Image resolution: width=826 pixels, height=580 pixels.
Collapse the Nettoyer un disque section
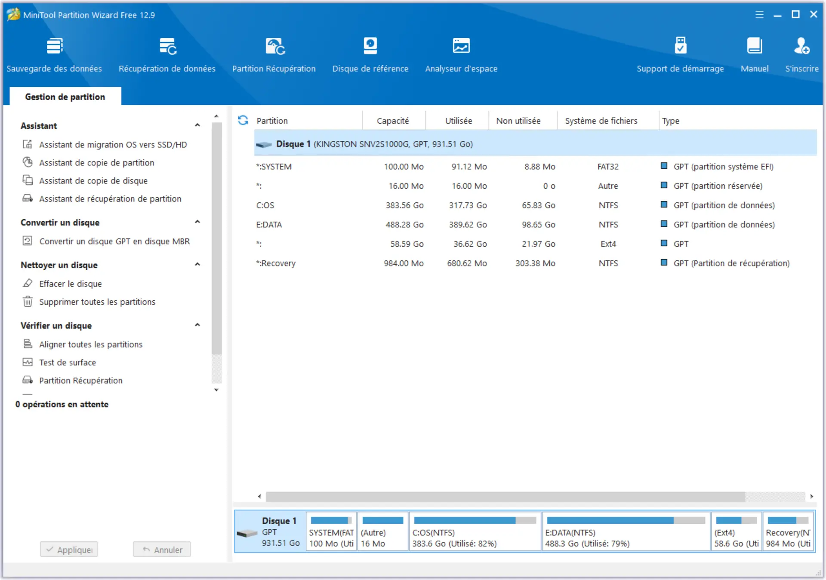[x=197, y=265]
